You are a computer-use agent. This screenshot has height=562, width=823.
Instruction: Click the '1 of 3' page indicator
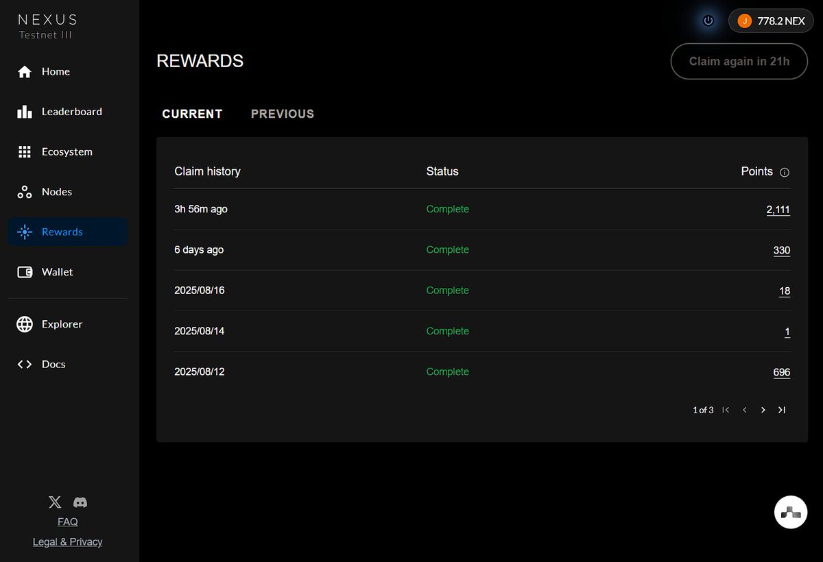click(x=703, y=410)
